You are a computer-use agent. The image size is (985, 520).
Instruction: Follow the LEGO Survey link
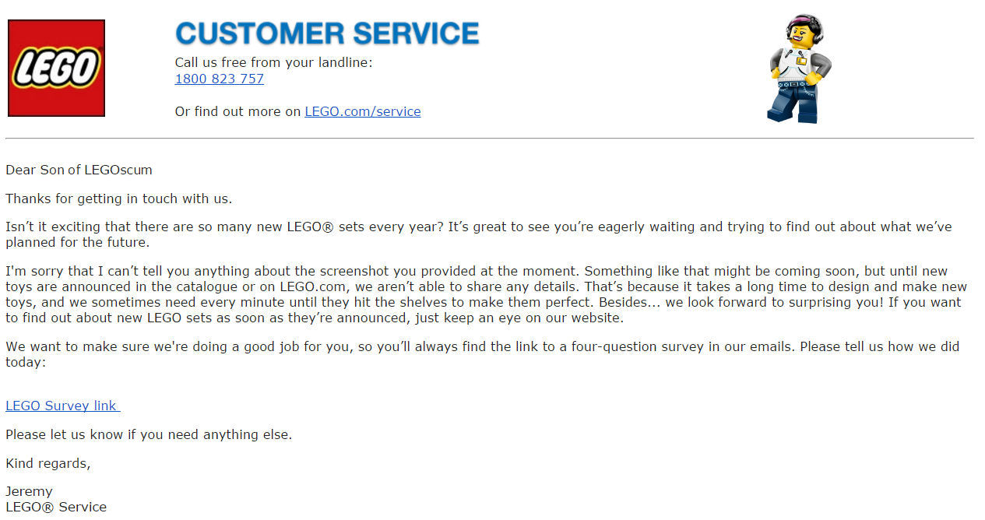click(63, 406)
